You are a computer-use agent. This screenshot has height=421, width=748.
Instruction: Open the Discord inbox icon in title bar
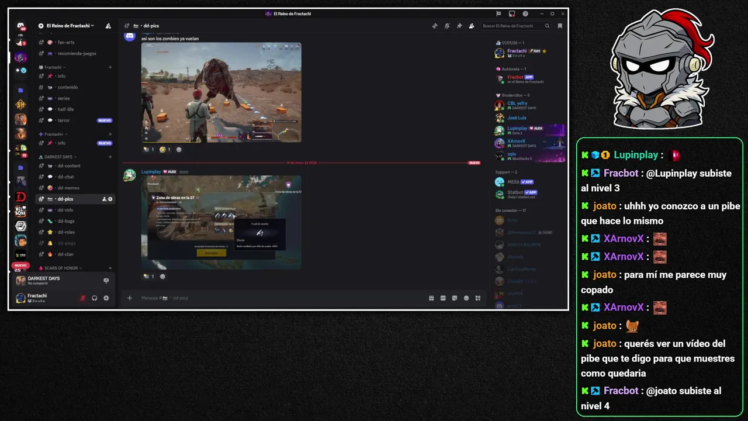(512, 13)
